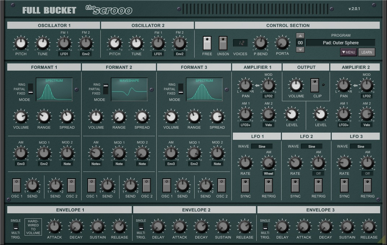Click LFO 1 RATE knob

245,163
